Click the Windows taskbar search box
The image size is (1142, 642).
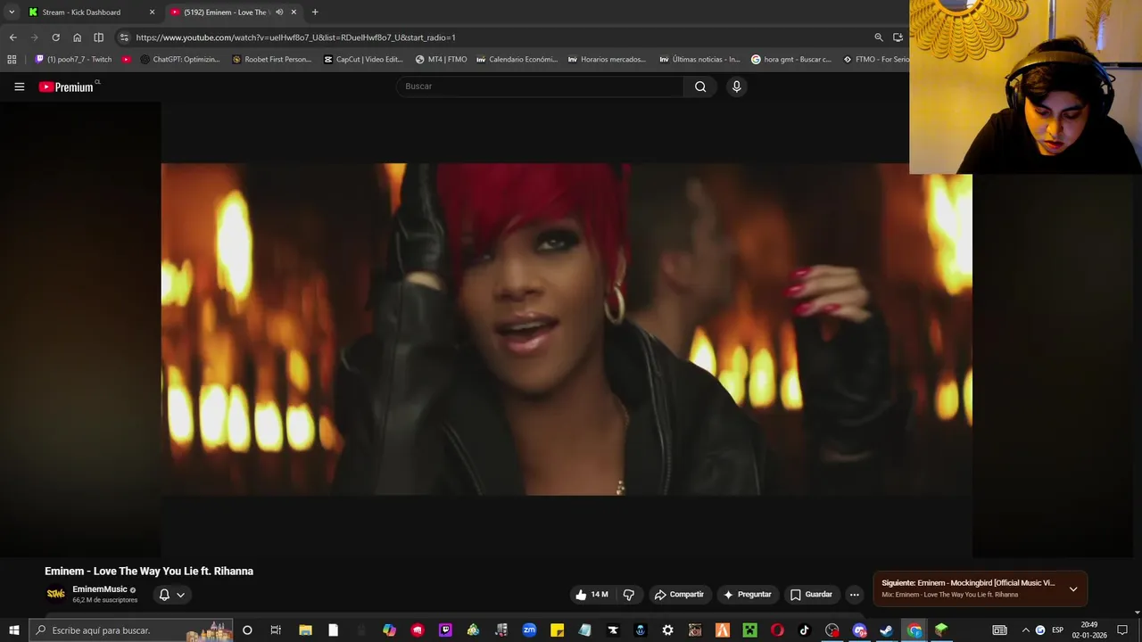[x=130, y=630]
